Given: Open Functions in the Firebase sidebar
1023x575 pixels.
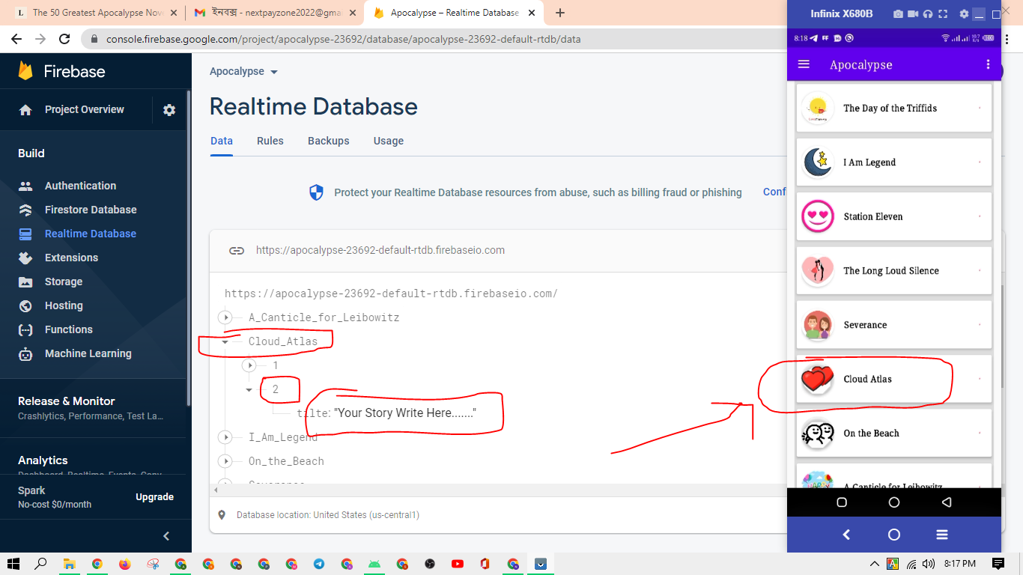Looking at the screenshot, I should coord(69,329).
